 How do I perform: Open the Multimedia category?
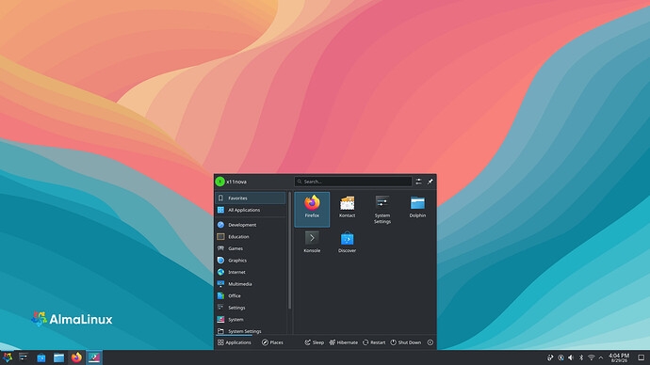251,284
